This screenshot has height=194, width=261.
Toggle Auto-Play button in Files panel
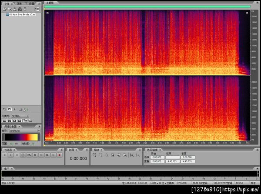tap(4, 109)
